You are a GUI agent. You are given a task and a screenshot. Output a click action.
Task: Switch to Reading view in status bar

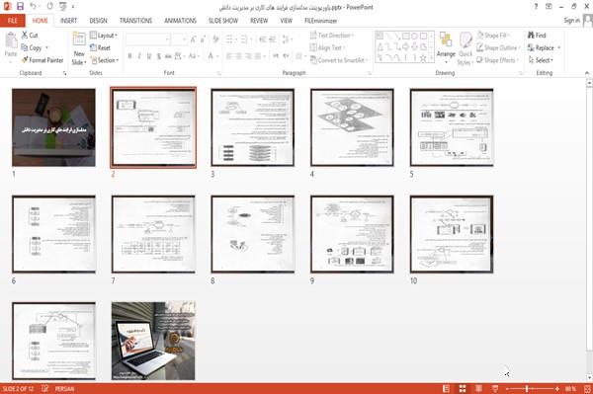click(478, 389)
